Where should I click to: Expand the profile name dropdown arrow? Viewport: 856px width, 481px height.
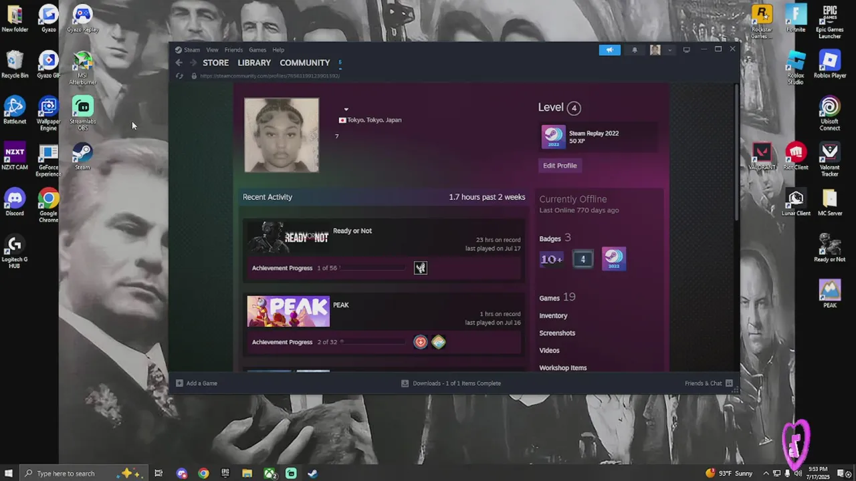[346, 110]
